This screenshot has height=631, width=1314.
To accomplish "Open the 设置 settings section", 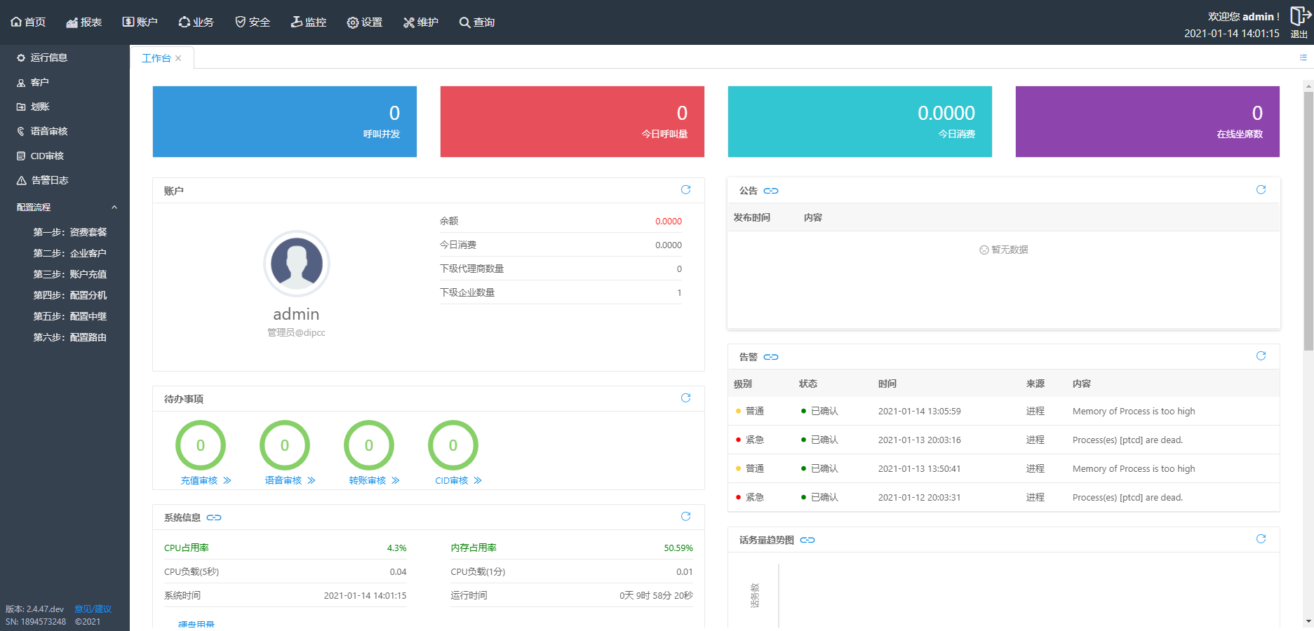I will (364, 22).
